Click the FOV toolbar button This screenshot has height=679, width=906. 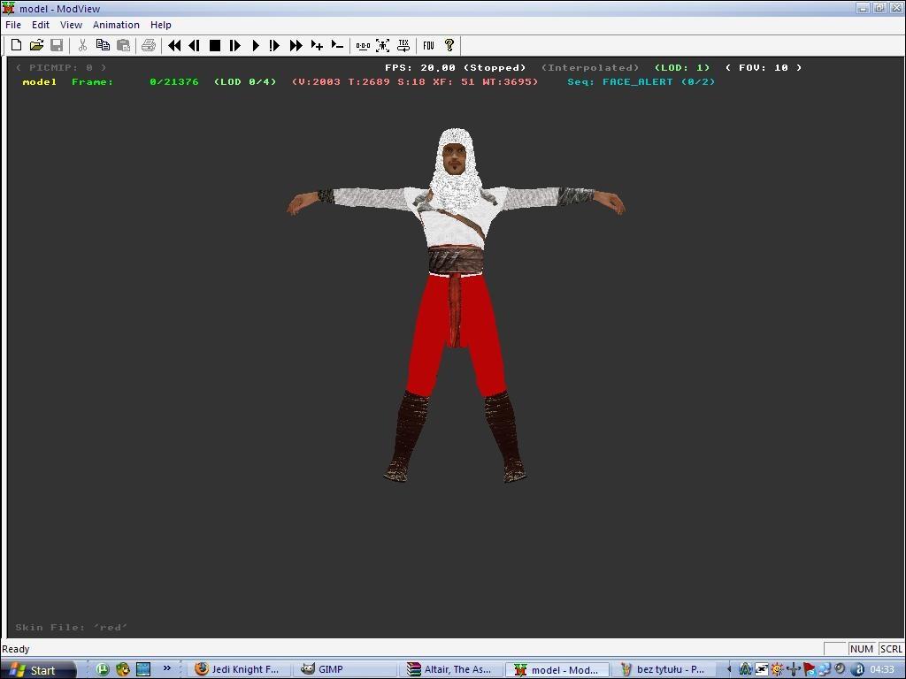[x=428, y=45]
